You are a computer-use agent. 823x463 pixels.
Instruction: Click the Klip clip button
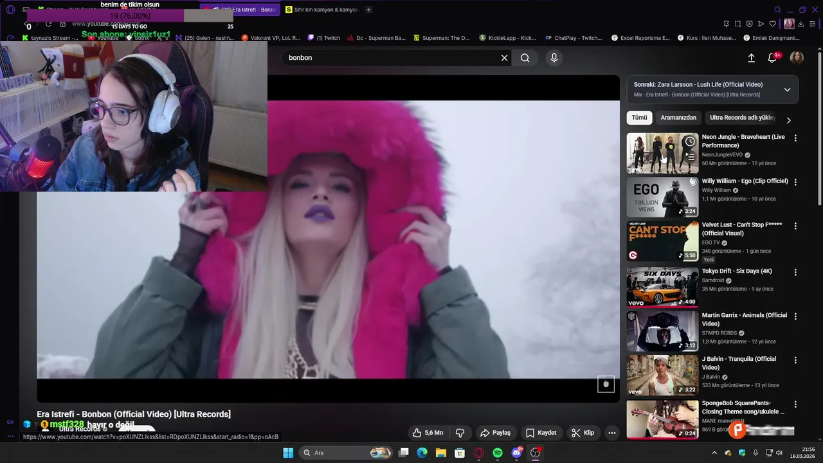[583, 433]
